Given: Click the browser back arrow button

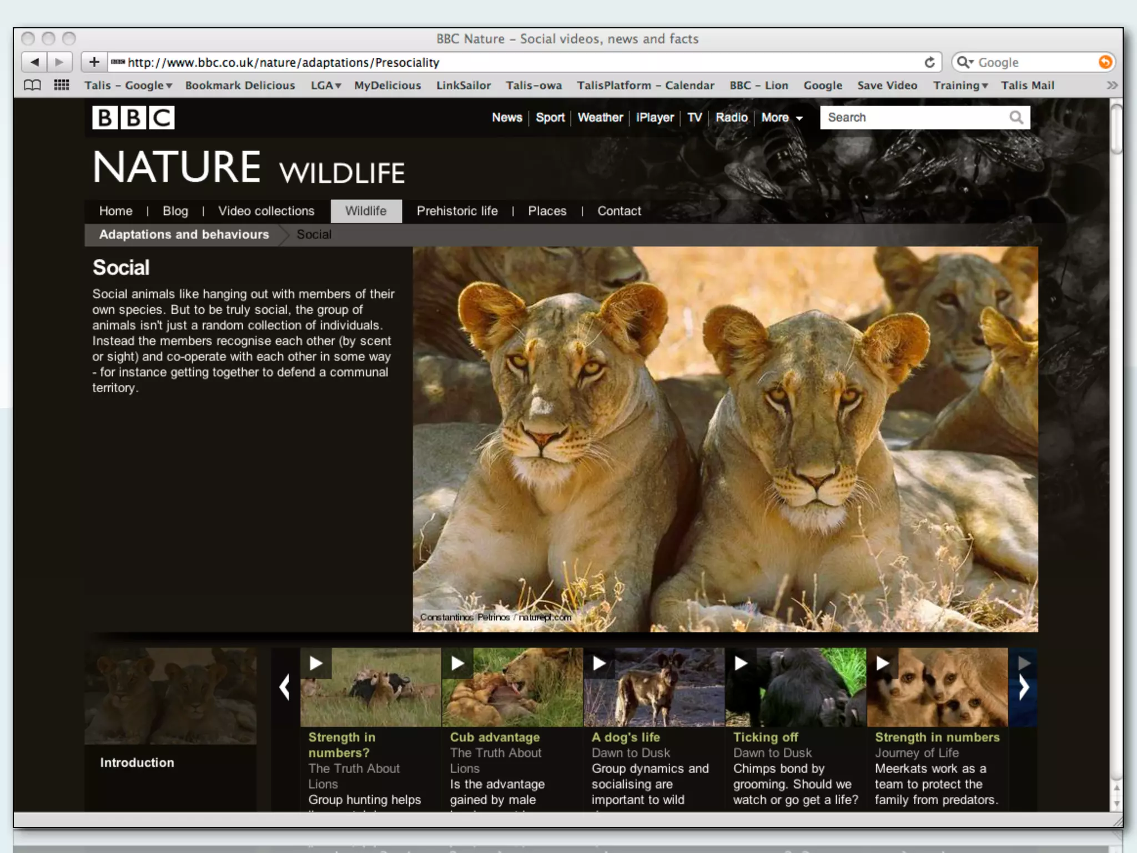Looking at the screenshot, I should coord(34,62).
